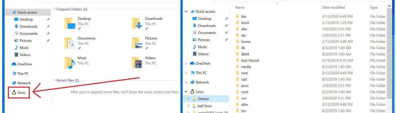This screenshot has width=396, height=113.
Task: Collapse the Linux node in right navigation tree
Action: (186, 92)
